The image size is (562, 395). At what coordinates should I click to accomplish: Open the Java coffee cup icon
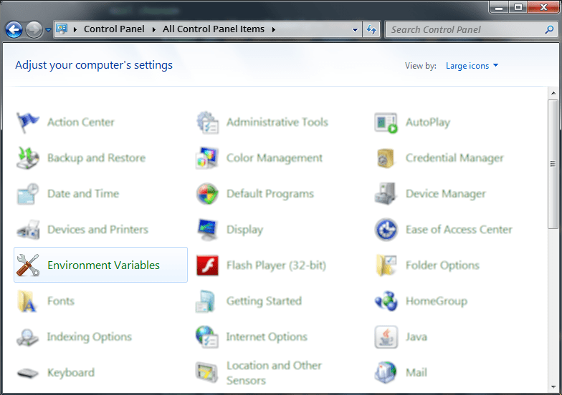coord(386,337)
